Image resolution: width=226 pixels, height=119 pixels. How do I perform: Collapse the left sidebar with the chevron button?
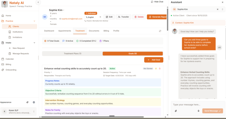[38, 2]
